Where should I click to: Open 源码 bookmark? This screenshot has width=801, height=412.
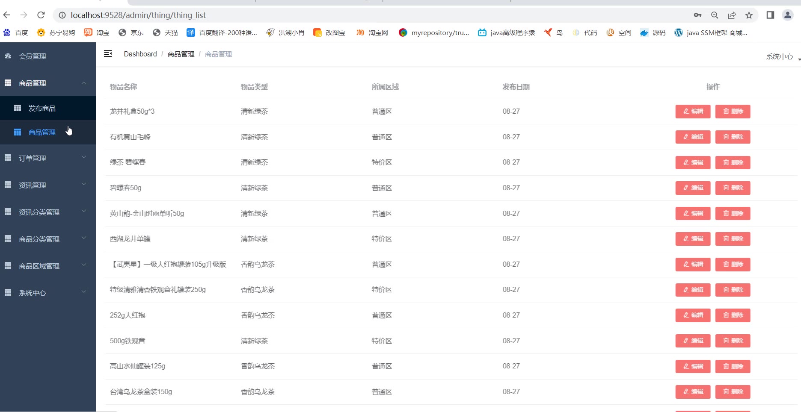click(x=653, y=32)
